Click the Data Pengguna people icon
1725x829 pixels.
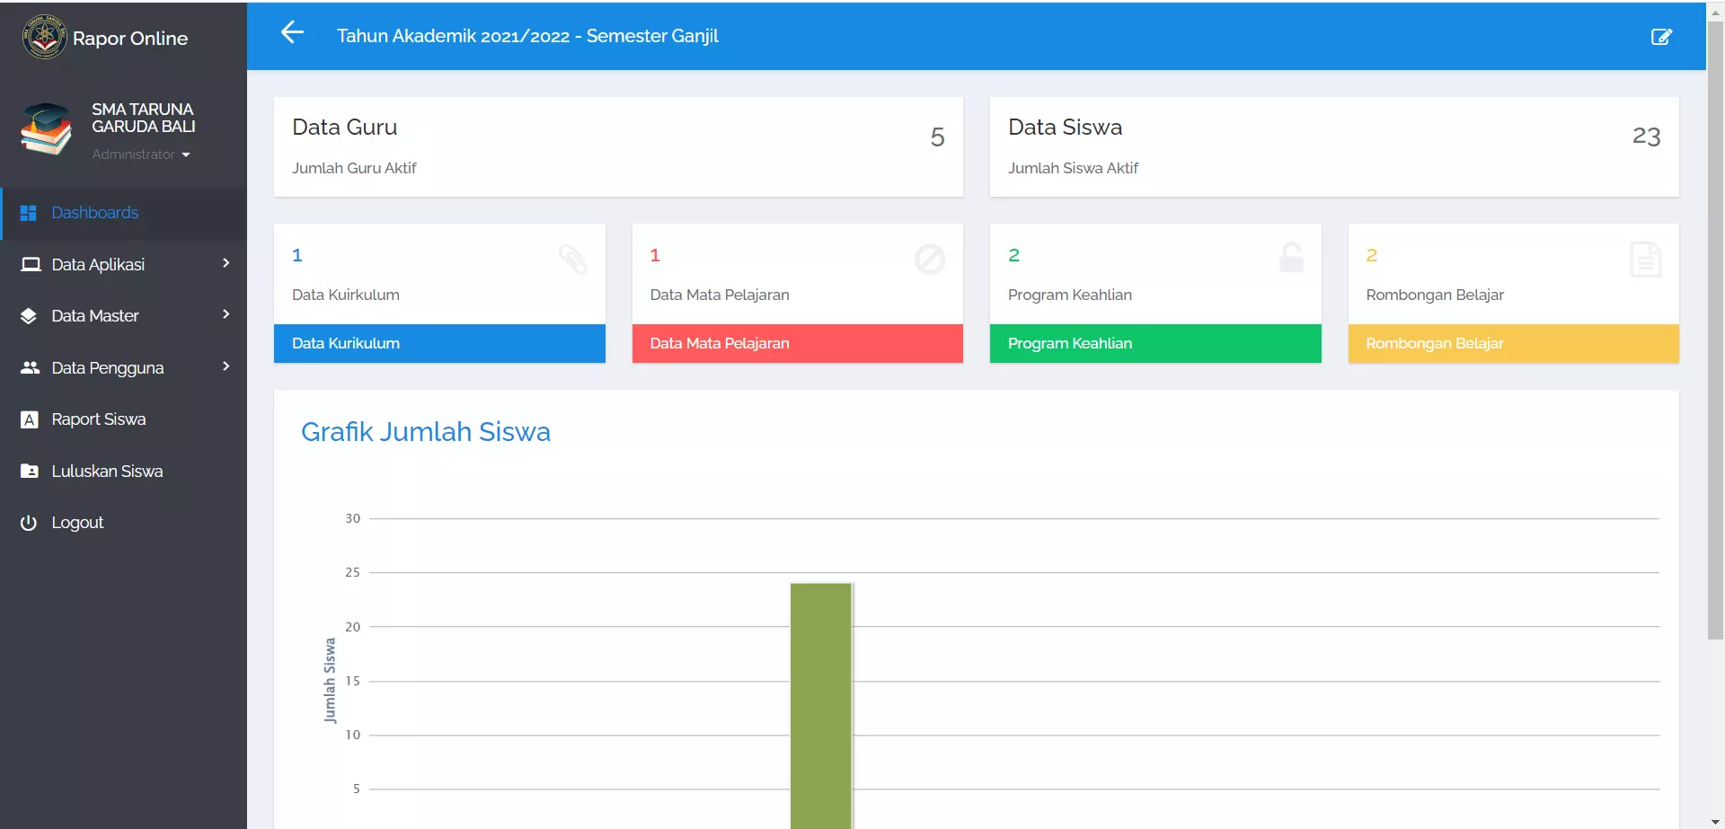pyautogui.click(x=30, y=367)
